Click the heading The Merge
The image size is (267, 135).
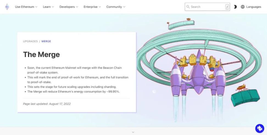pyautogui.click(x=41, y=54)
